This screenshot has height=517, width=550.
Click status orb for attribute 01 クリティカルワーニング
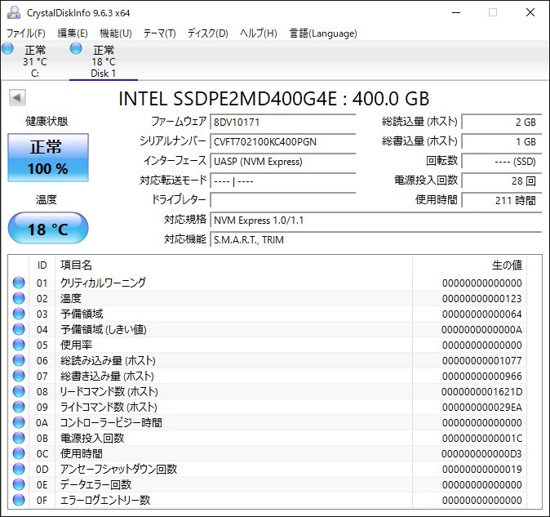coord(19,283)
